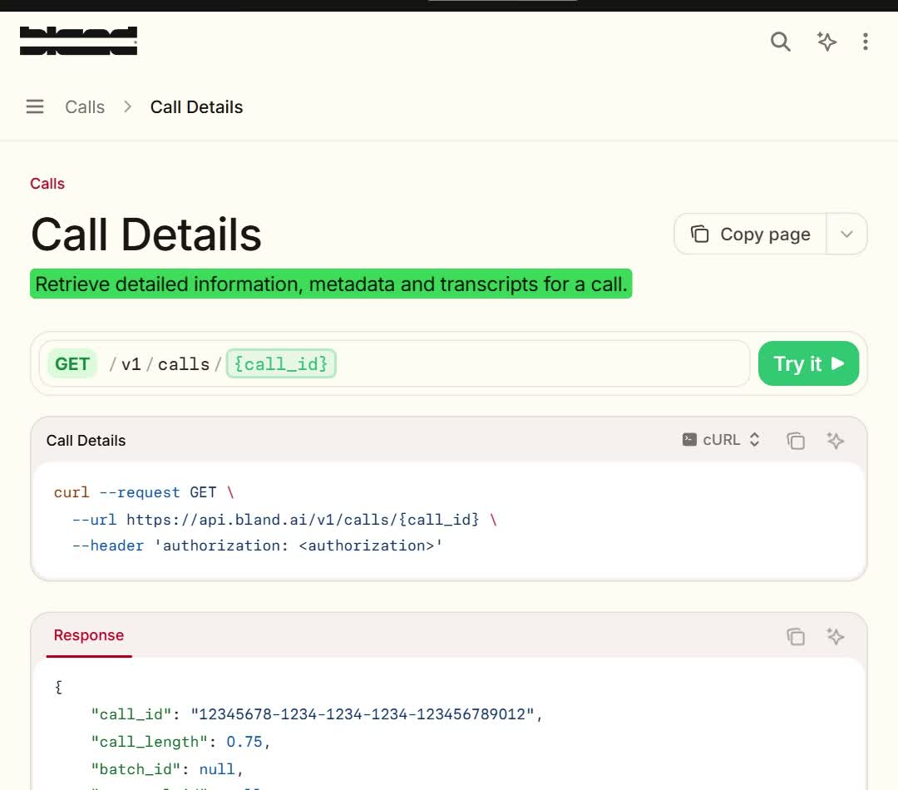Click the Call Details page heading
The width and height of the screenshot is (898, 790).
[x=146, y=235]
